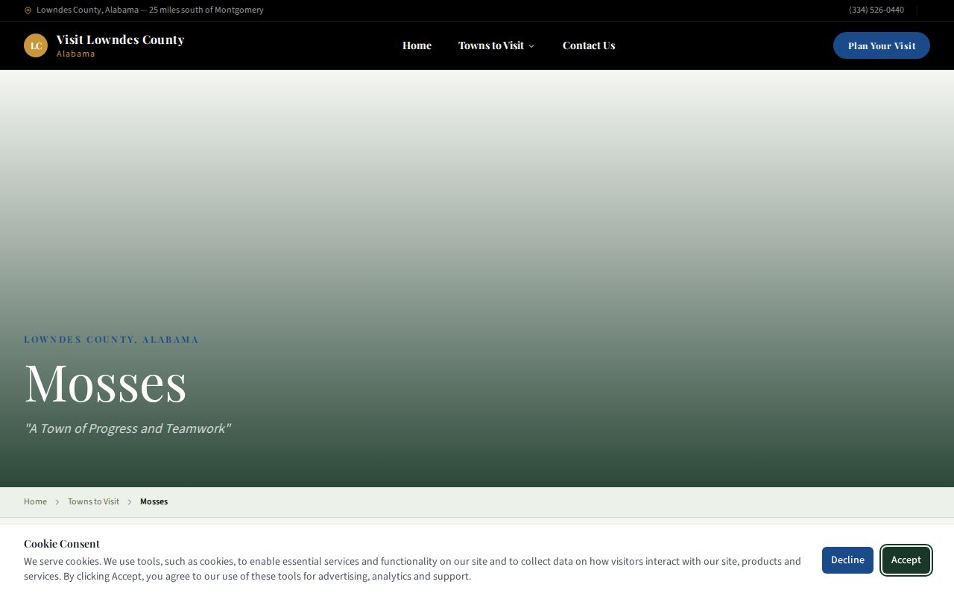
Task: Decline the cookie consent
Action: [x=847, y=560]
